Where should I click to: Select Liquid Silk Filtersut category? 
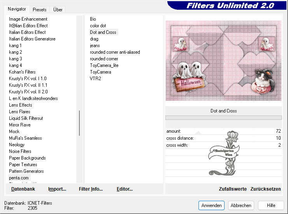point(26,118)
